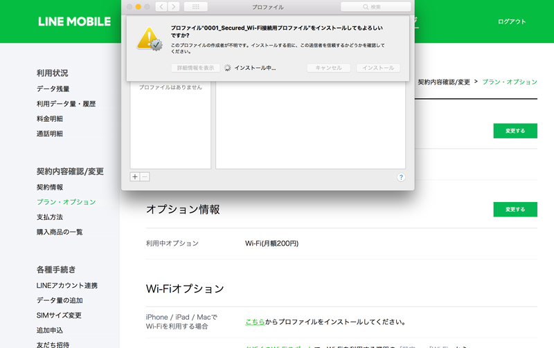554x348 pixels.
Task: Click 各種手続き sidebar section heading
Action: (x=56, y=270)
